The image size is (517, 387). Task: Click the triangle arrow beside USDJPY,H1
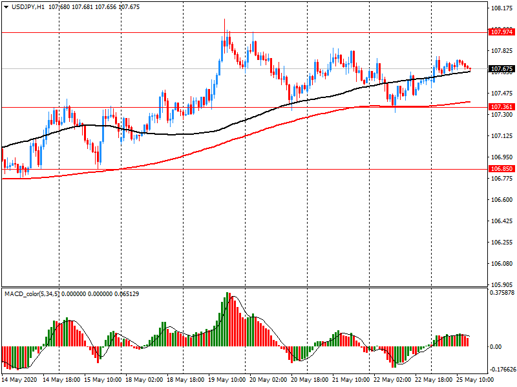point(6,6)
